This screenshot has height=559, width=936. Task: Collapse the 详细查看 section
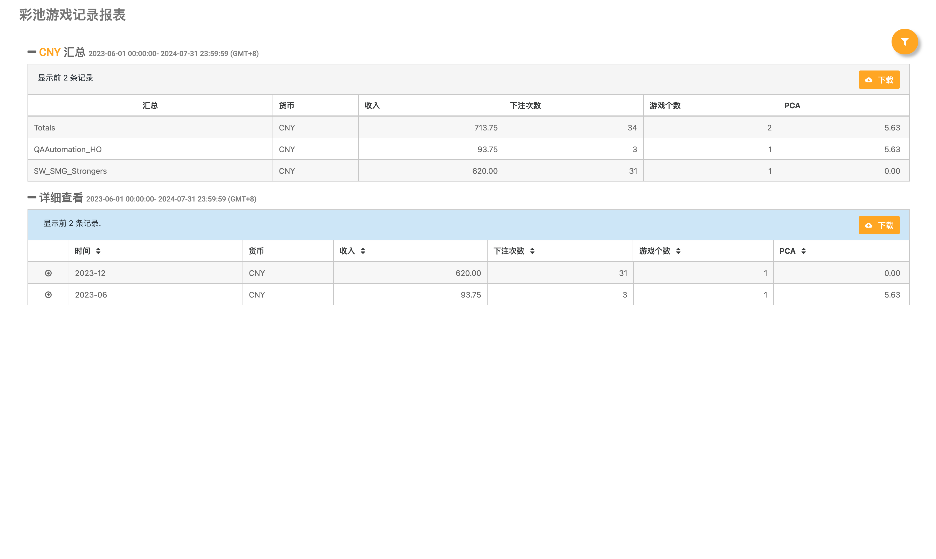[32, 197]
